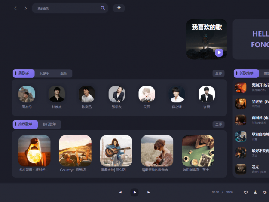The width and height of the screenshot is (269, 202).
Task: Download the current song
Action: coord(255,192)
